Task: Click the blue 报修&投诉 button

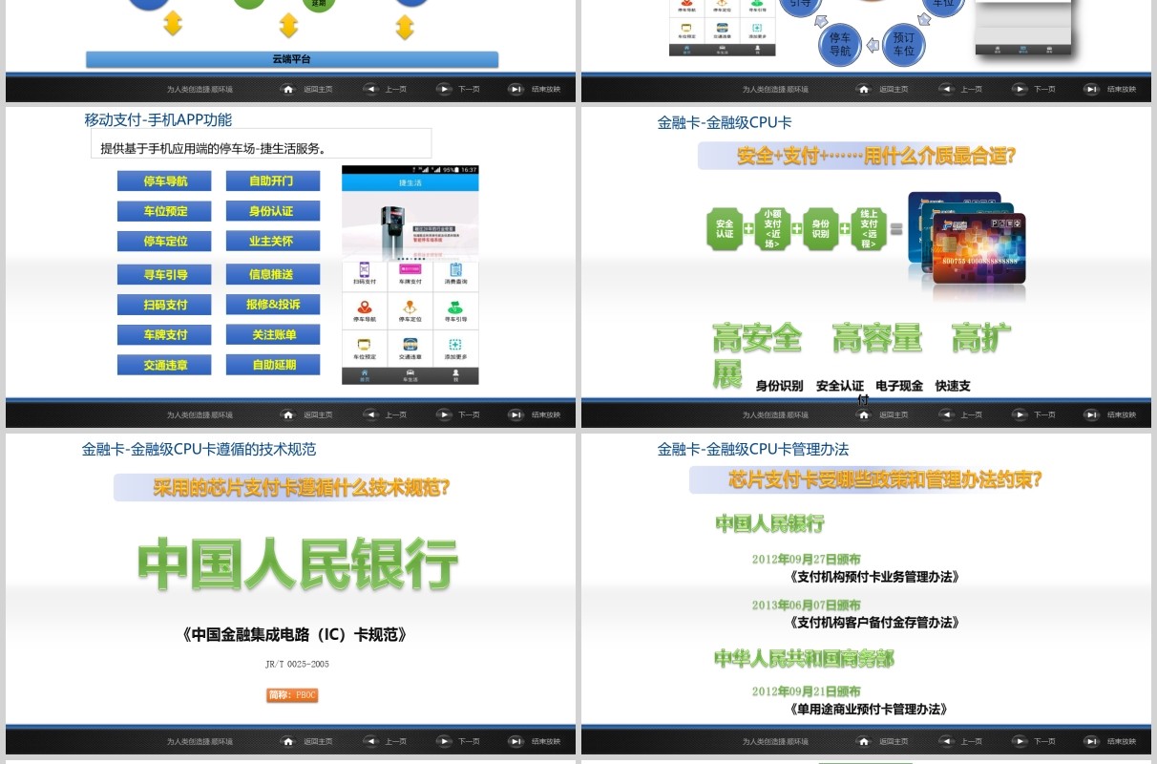Action: tap(272, 305)
